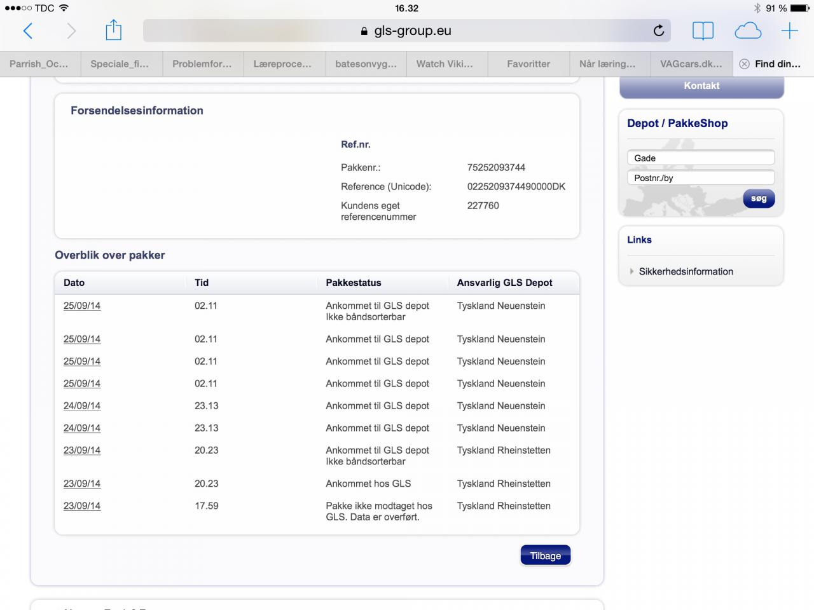
Task: Open the 24/09/14 date link at 23.13
Action: pyautogui.click(x=82, y=406)
